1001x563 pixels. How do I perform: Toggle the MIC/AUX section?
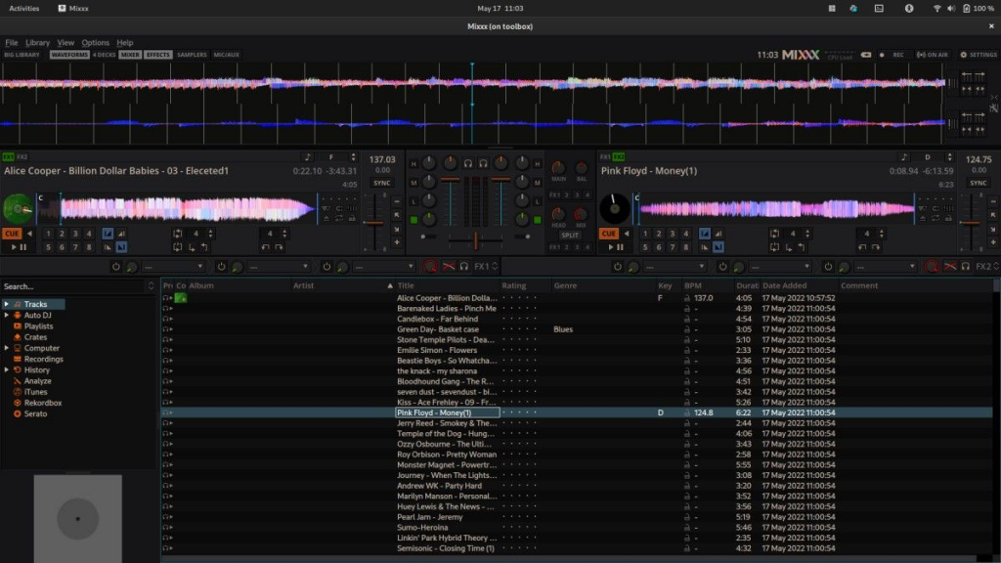point(226,55)
